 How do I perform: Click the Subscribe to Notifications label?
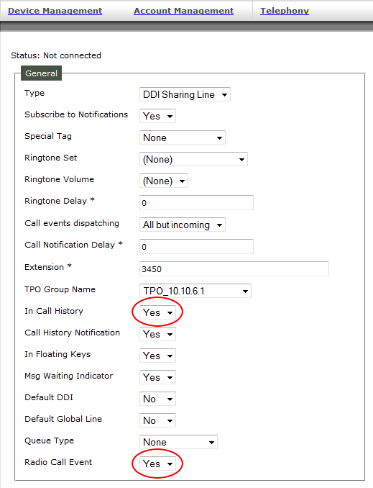click(x=76, y=114)
